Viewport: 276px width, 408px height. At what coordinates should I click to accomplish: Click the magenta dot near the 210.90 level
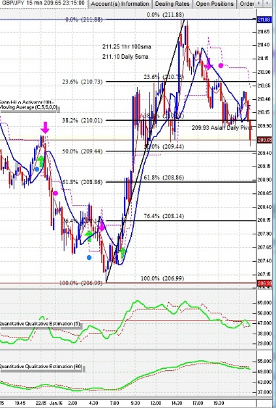click(221, 65)
